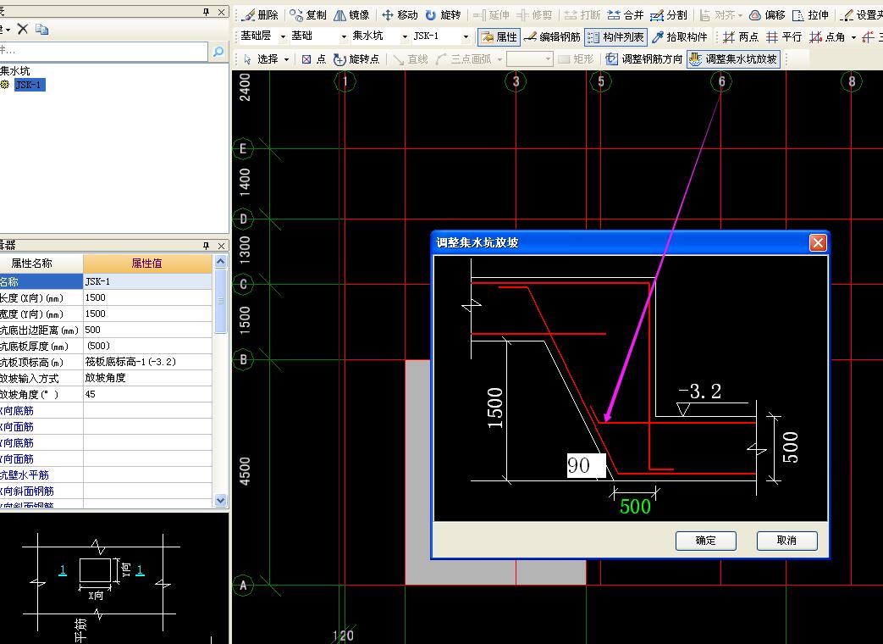Image resolution: width=883 pixels, height=644 pixels.
Task: Select the 旋转点 rotate-point tool
Action: point(356,59)
